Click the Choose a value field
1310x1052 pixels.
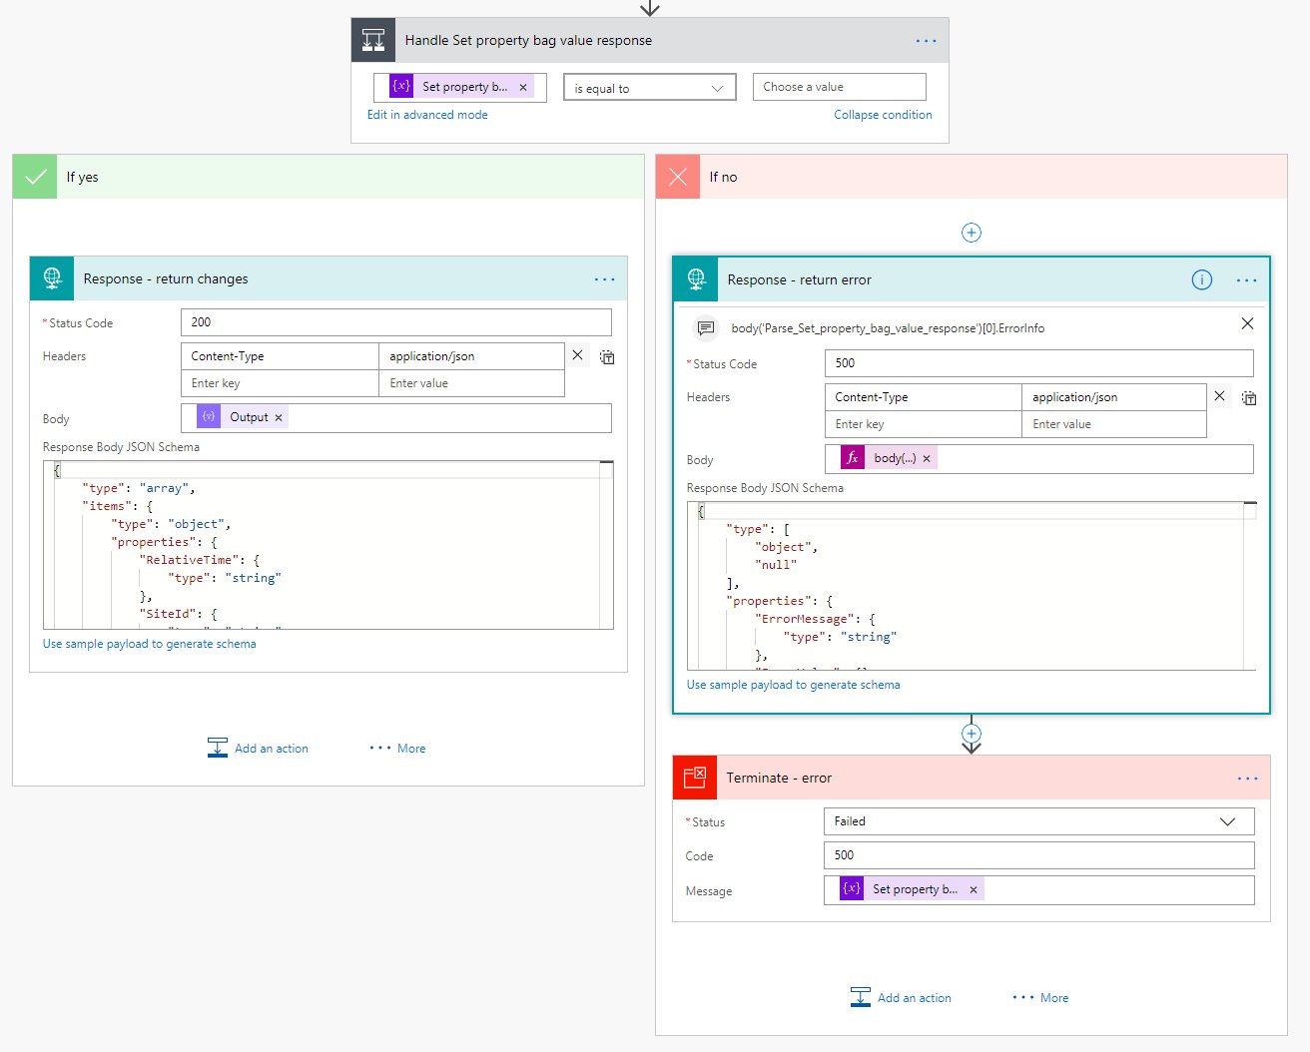(840, 87)
